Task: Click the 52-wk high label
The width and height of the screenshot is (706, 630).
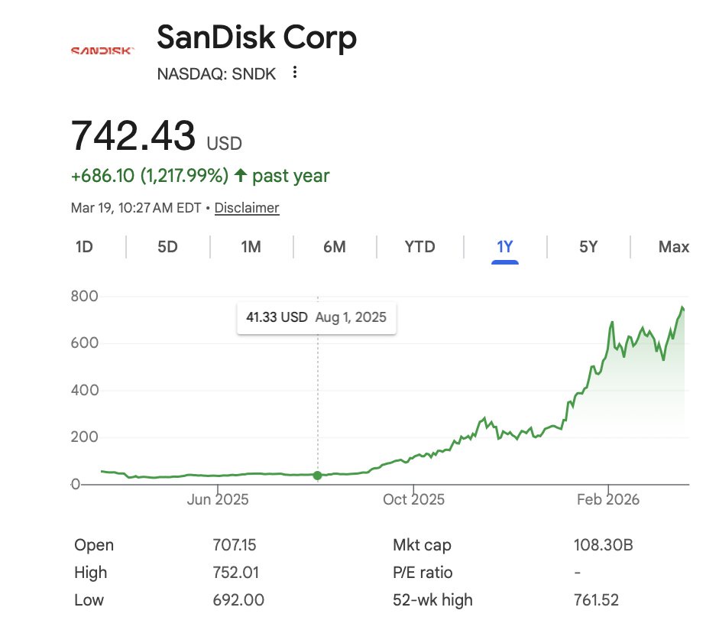Action: [x=432, y=600]
